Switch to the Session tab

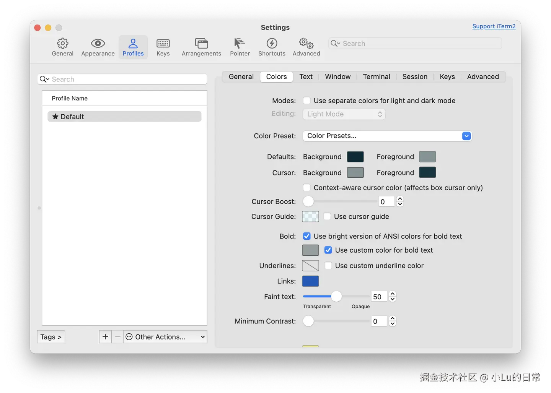point(415,77)
